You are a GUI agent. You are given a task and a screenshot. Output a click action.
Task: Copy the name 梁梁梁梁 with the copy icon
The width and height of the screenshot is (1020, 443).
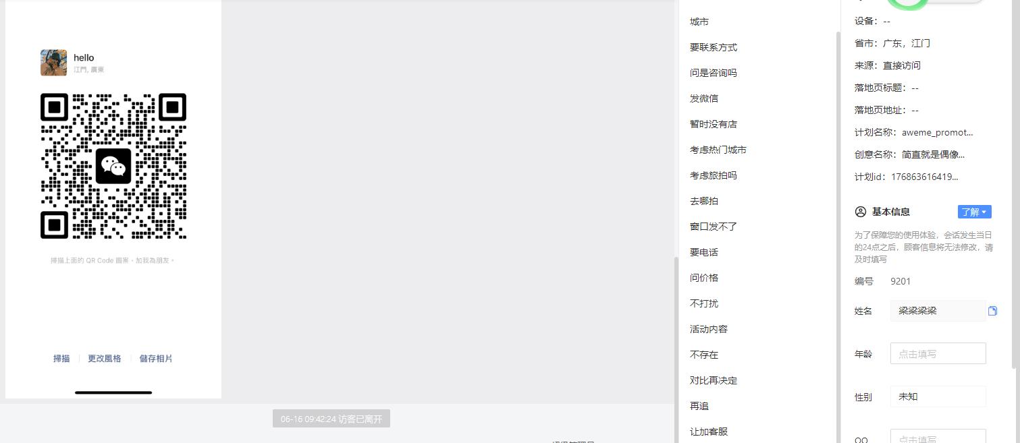click(x=992, y=311)
